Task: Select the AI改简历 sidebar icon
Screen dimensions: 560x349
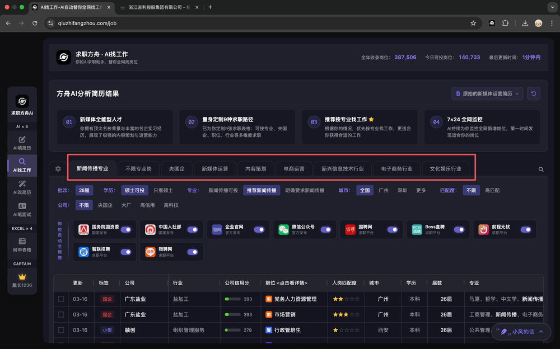Action: (22, 187)
